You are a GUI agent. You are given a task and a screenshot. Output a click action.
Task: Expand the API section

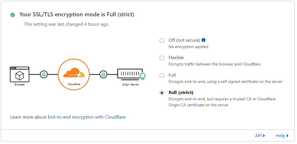coord(260,136)
